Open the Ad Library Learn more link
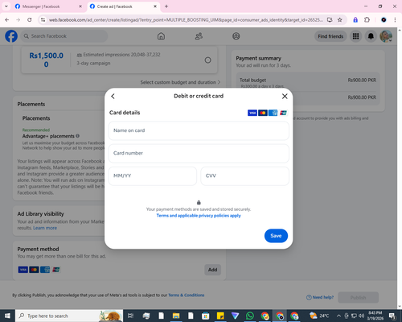 coord(45,228)
